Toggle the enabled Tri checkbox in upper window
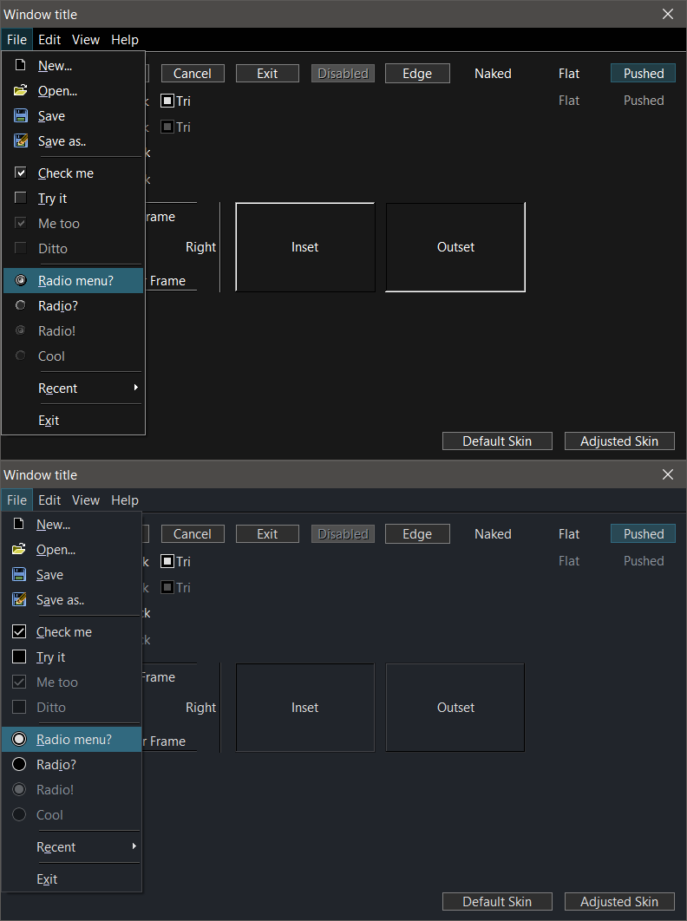Viewport: 687px width, 921px height. [x=167, y=101]
